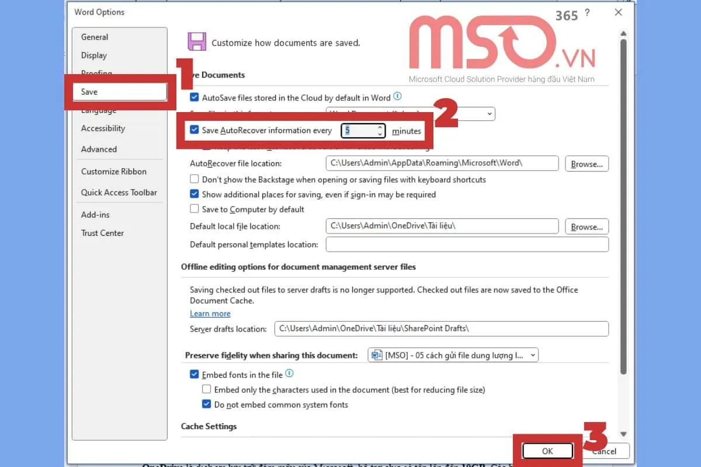
Task: Uncheck Show additional places for saving
Action: click(x=194, y=194)
